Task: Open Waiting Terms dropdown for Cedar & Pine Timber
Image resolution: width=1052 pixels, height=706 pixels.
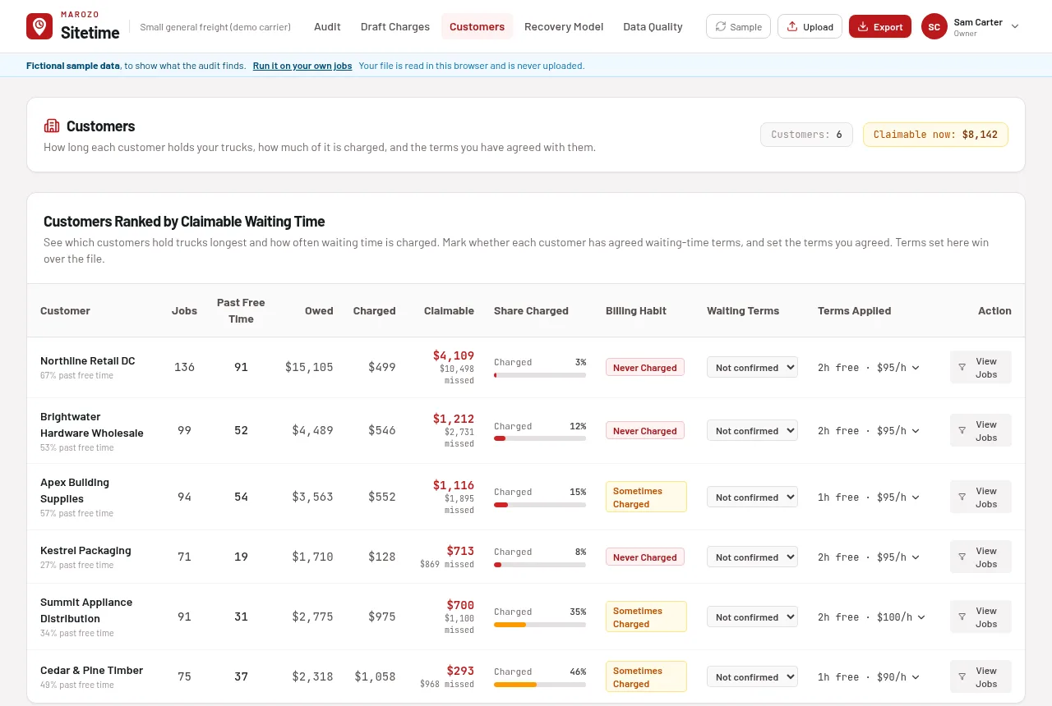Action: click(752, 677)
